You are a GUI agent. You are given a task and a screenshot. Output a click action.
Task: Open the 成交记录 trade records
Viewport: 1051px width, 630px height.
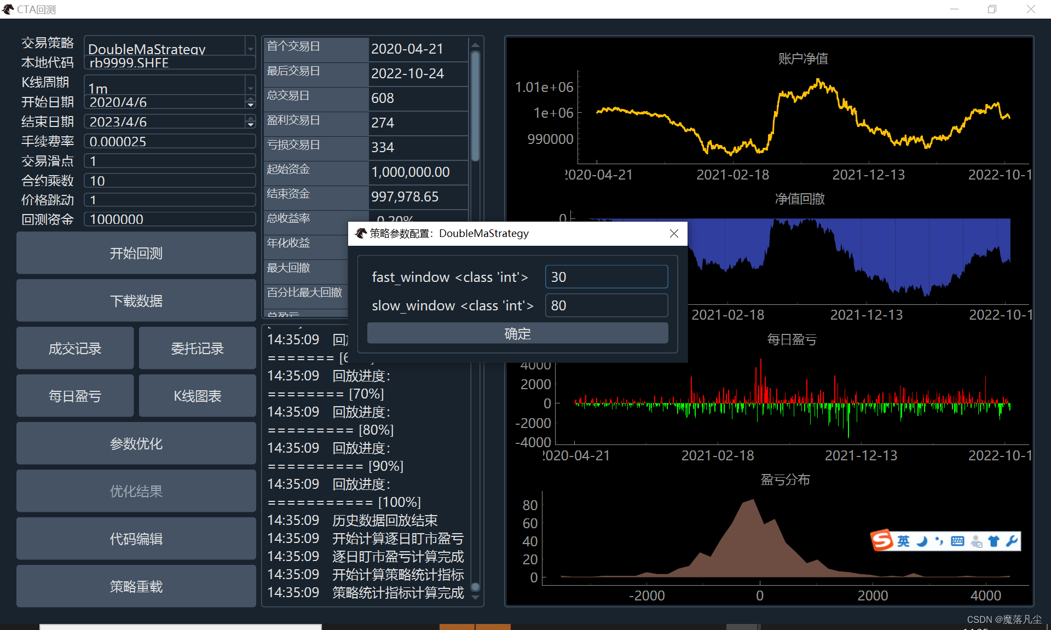[75, 349]
